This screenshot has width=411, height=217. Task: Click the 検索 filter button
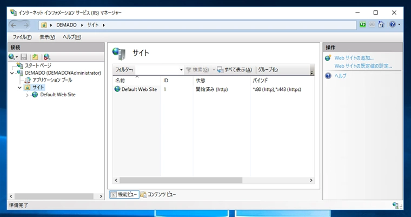pos(197,70)
